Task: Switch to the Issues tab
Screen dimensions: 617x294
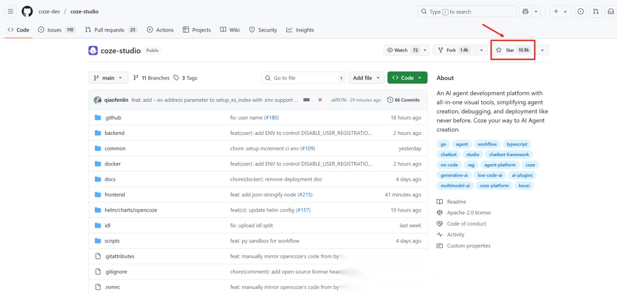Action: (56, 30)
